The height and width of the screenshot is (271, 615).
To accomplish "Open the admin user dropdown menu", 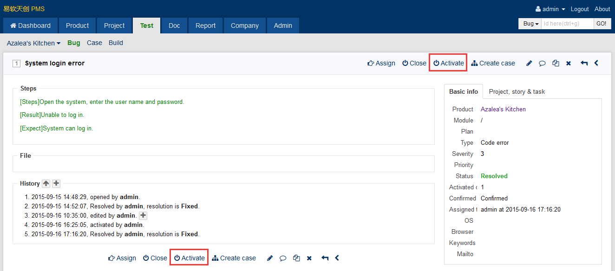I will click(x=550, y=9).
